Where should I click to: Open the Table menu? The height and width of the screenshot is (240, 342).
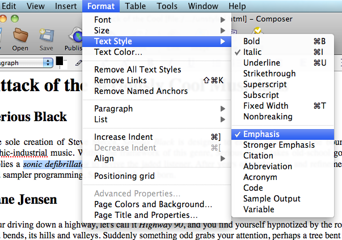(x=135, y=6)
